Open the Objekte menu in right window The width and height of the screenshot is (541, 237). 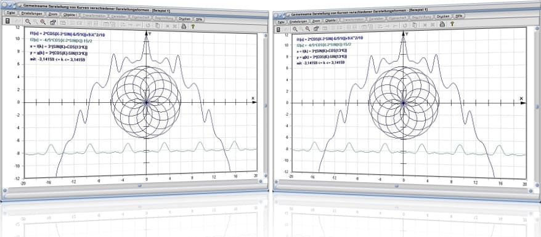331,20
